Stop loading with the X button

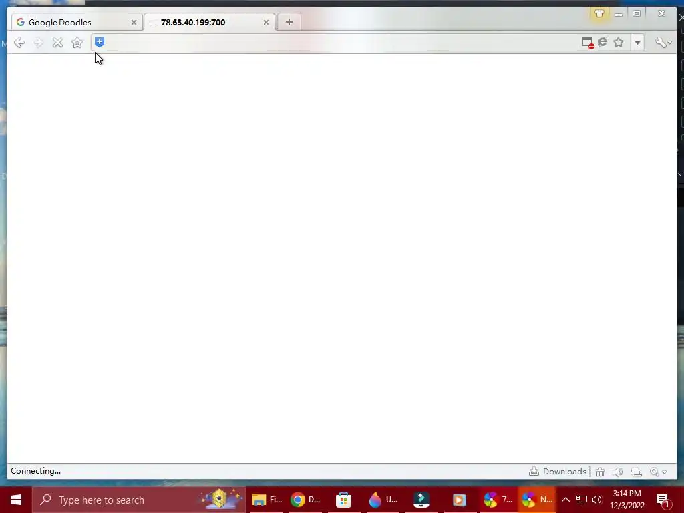tap(57, 43)
